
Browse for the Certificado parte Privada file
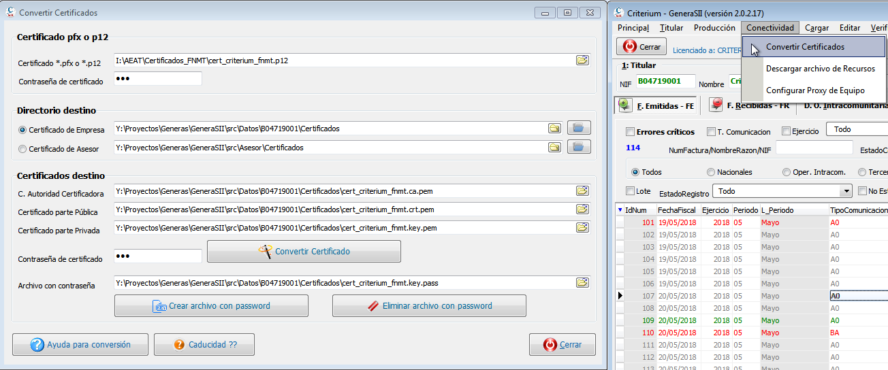(x=582, y=227)
